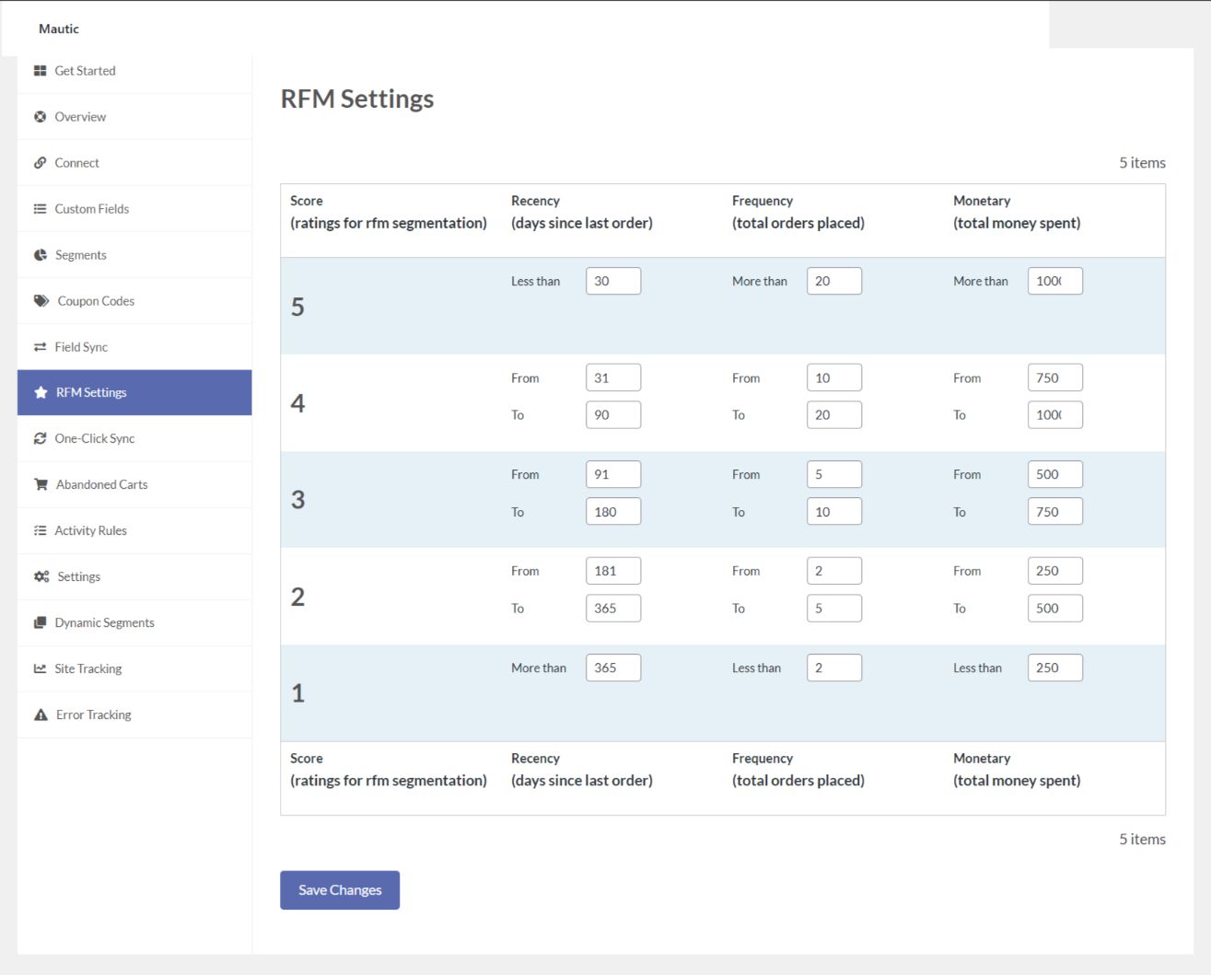
Task: Focus score 4 Monetary To field
Action: click(x=1055, y=414)
